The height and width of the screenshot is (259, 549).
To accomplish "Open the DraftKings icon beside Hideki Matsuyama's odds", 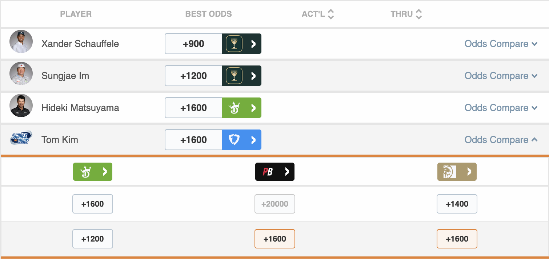I will pos(242,108).
